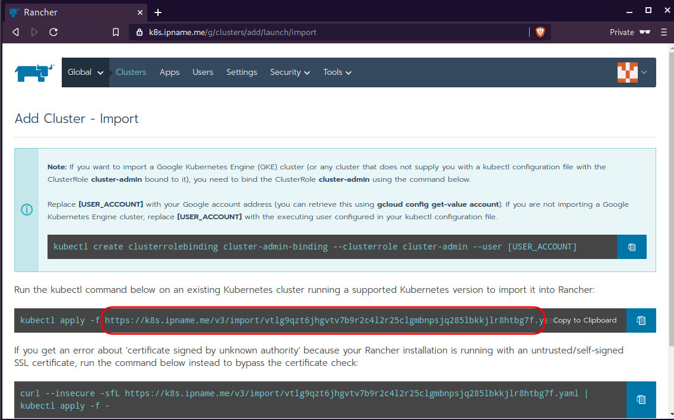Image resolution: width=674 pixels, height=420 pixels.
Task: Go back to the previous page
Action: [15, 32]
